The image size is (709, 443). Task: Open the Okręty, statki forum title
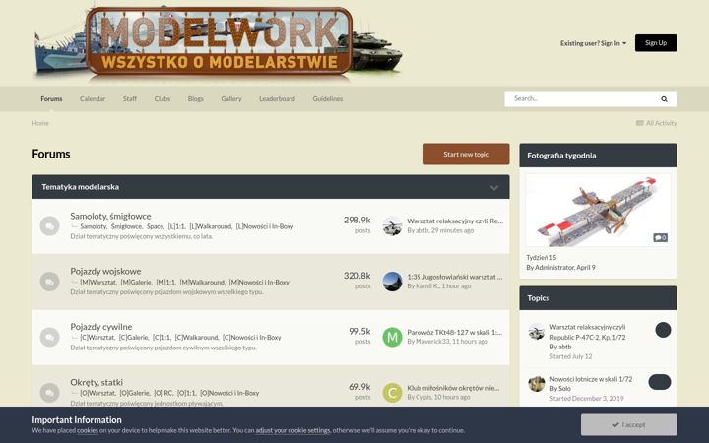coord(97,382)
